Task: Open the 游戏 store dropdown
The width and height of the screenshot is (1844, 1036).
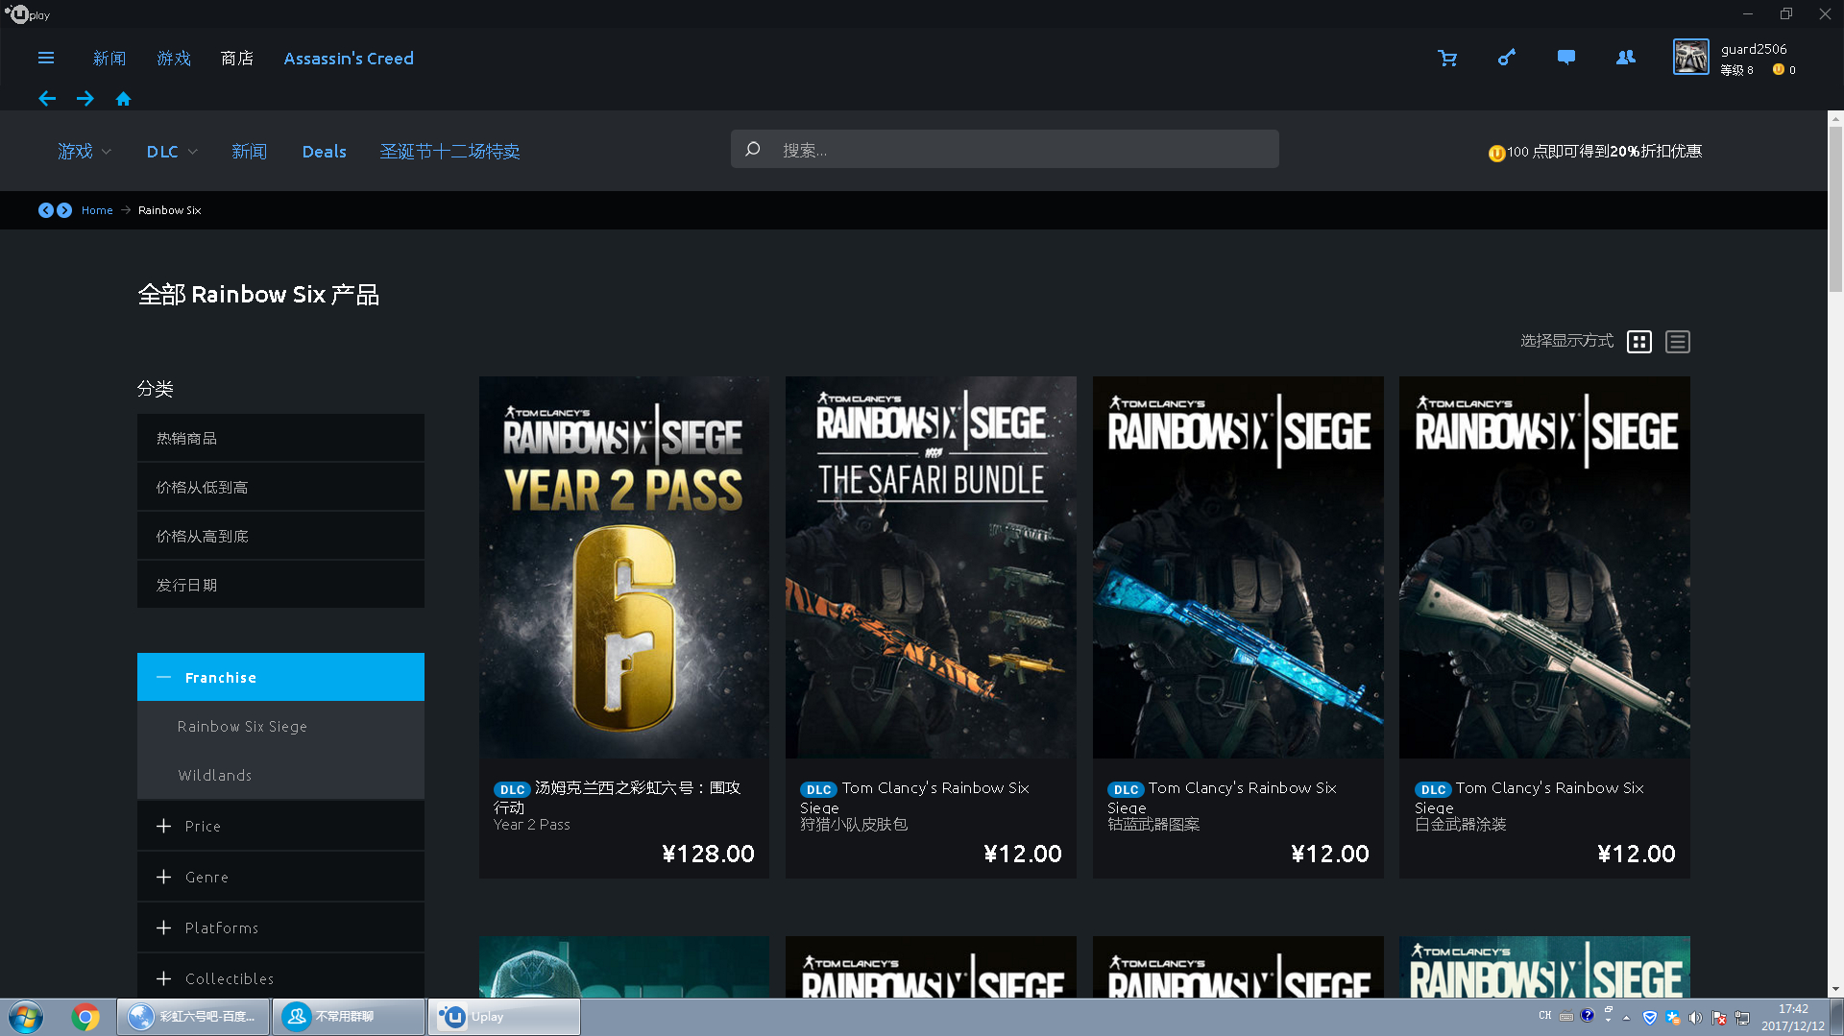Action: 85,152
